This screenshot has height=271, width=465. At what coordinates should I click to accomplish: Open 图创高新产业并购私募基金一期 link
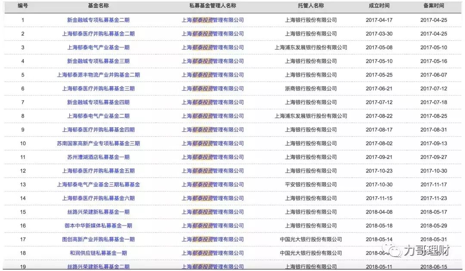click(98, 240)
